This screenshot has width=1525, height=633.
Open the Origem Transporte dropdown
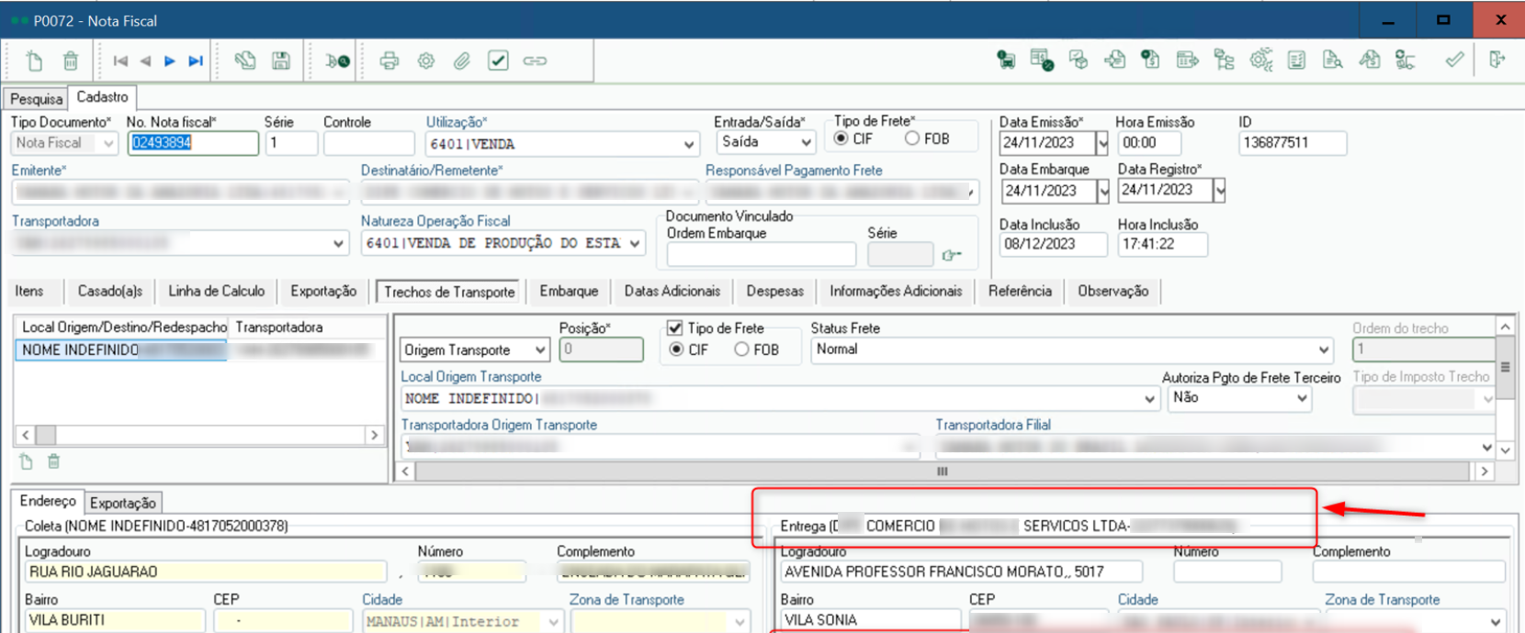click(x=540, y=350)
